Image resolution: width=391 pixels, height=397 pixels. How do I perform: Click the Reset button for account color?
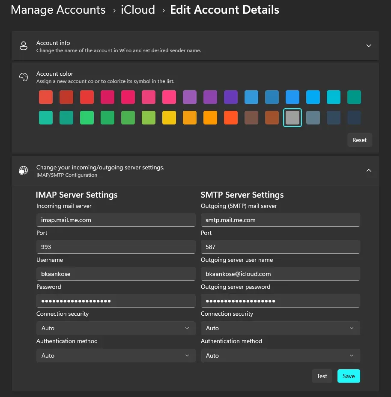click(x=360, y=140)
